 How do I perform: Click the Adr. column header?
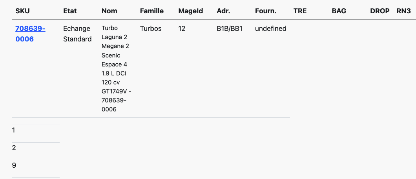point(223,11)
